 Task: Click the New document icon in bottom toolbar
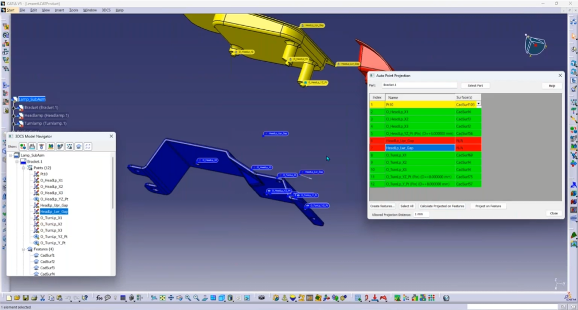[x=9, y=298]
